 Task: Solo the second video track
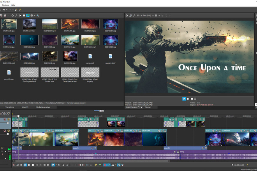tap(9, 131)
